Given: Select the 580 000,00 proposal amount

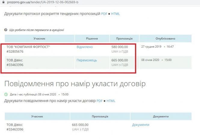Looking at the screenshot, I should coord(120,47).
